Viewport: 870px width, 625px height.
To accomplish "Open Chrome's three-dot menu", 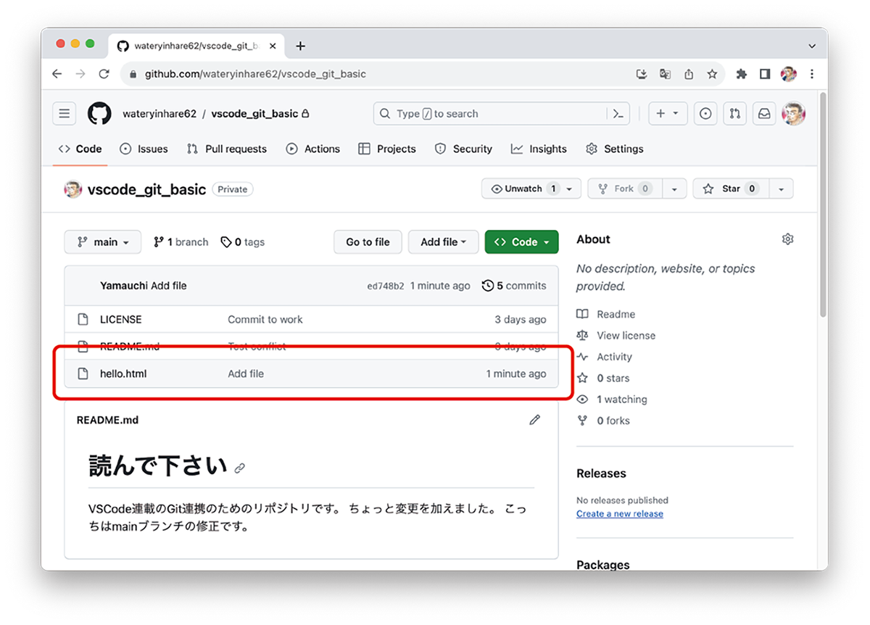I will (x=812, y=74).
